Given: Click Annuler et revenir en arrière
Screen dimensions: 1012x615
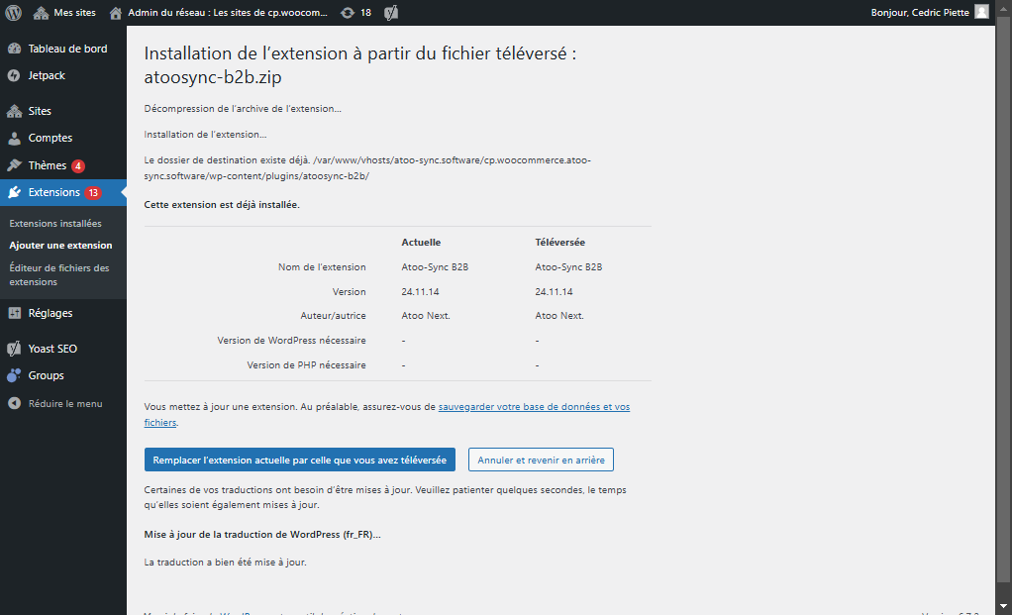Looking at the screenshot, I should point(541,460).
